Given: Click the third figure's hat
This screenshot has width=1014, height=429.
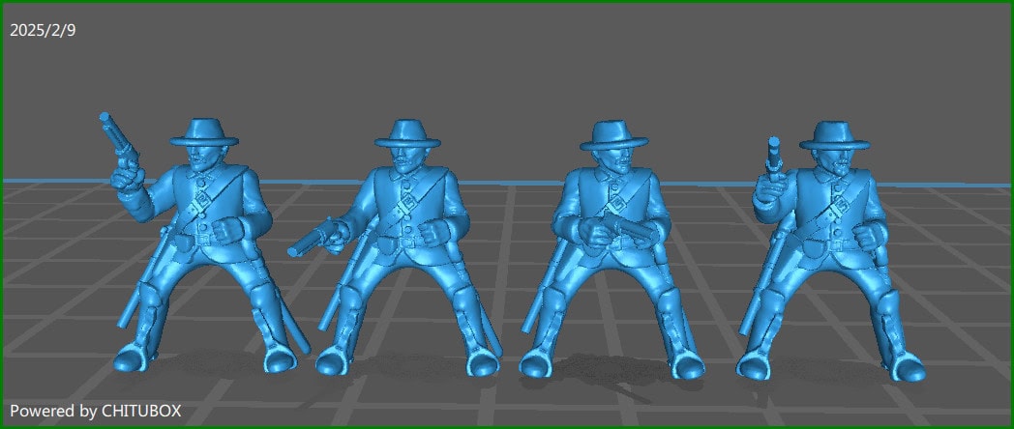Looking at the screenshot, I should (x=611, y=135).
